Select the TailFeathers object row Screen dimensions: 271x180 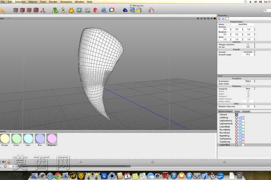point(244,139)
